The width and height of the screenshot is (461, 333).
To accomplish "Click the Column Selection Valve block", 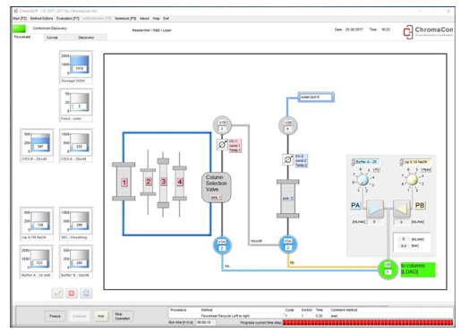I will (217, 187).
